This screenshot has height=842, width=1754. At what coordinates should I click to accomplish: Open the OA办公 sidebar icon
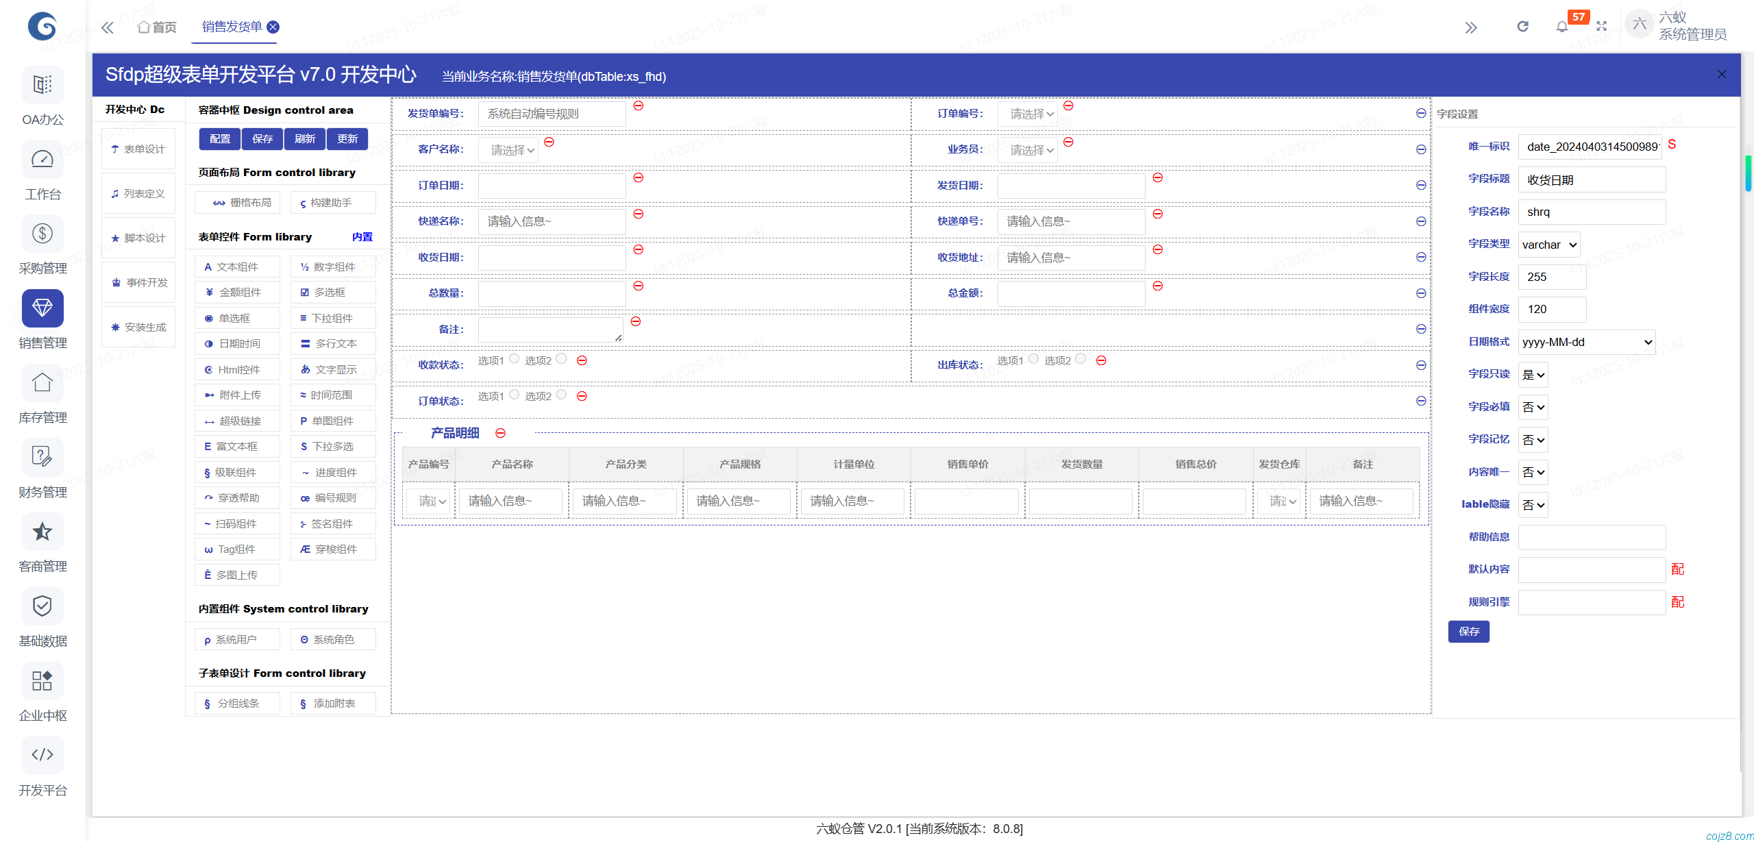[x=42, y=85]
